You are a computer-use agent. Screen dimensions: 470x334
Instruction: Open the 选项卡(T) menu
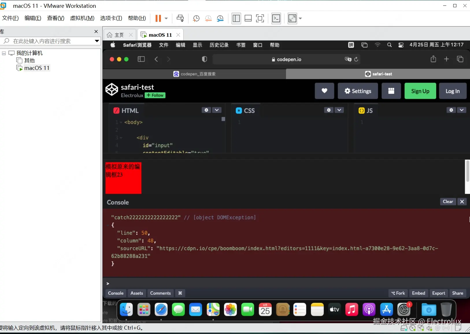(111, 18)
